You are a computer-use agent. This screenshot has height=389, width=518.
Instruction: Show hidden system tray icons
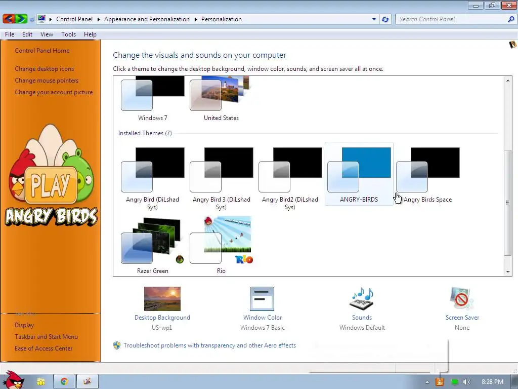[427, 382]
